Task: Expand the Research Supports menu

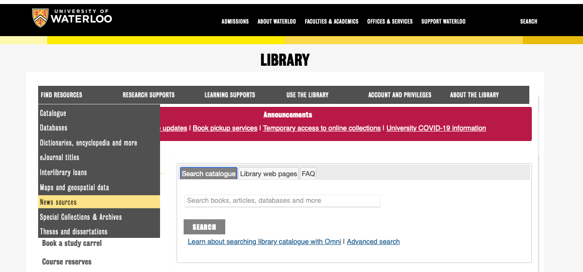Action: (x=149, y=95)
